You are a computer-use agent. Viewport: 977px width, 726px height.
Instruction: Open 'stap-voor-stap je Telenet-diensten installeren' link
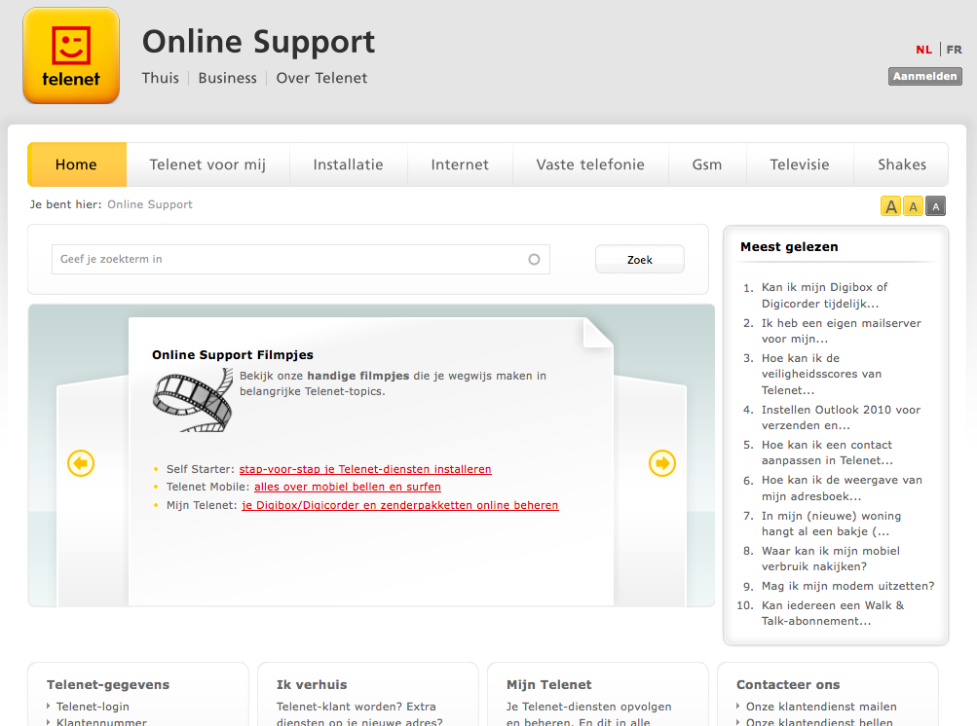[x=364, y=468]
